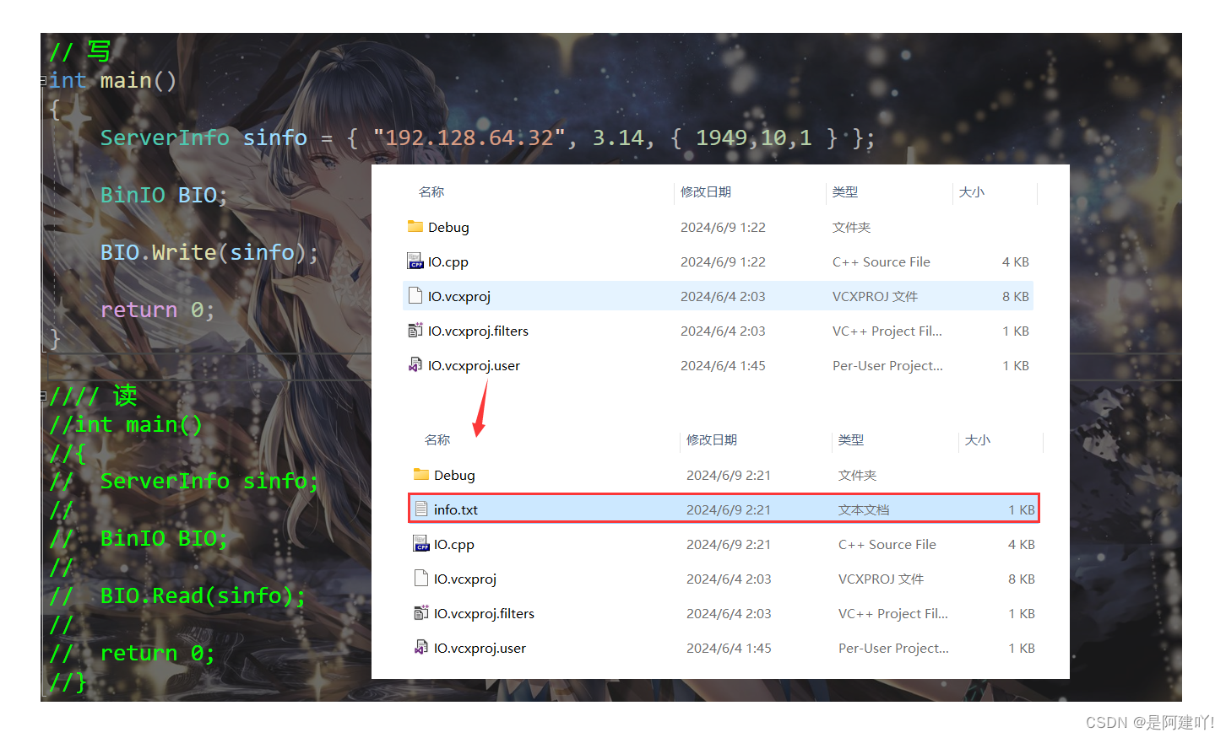Click the IO.cpp file icon in upper list

[x=415, y=261]
